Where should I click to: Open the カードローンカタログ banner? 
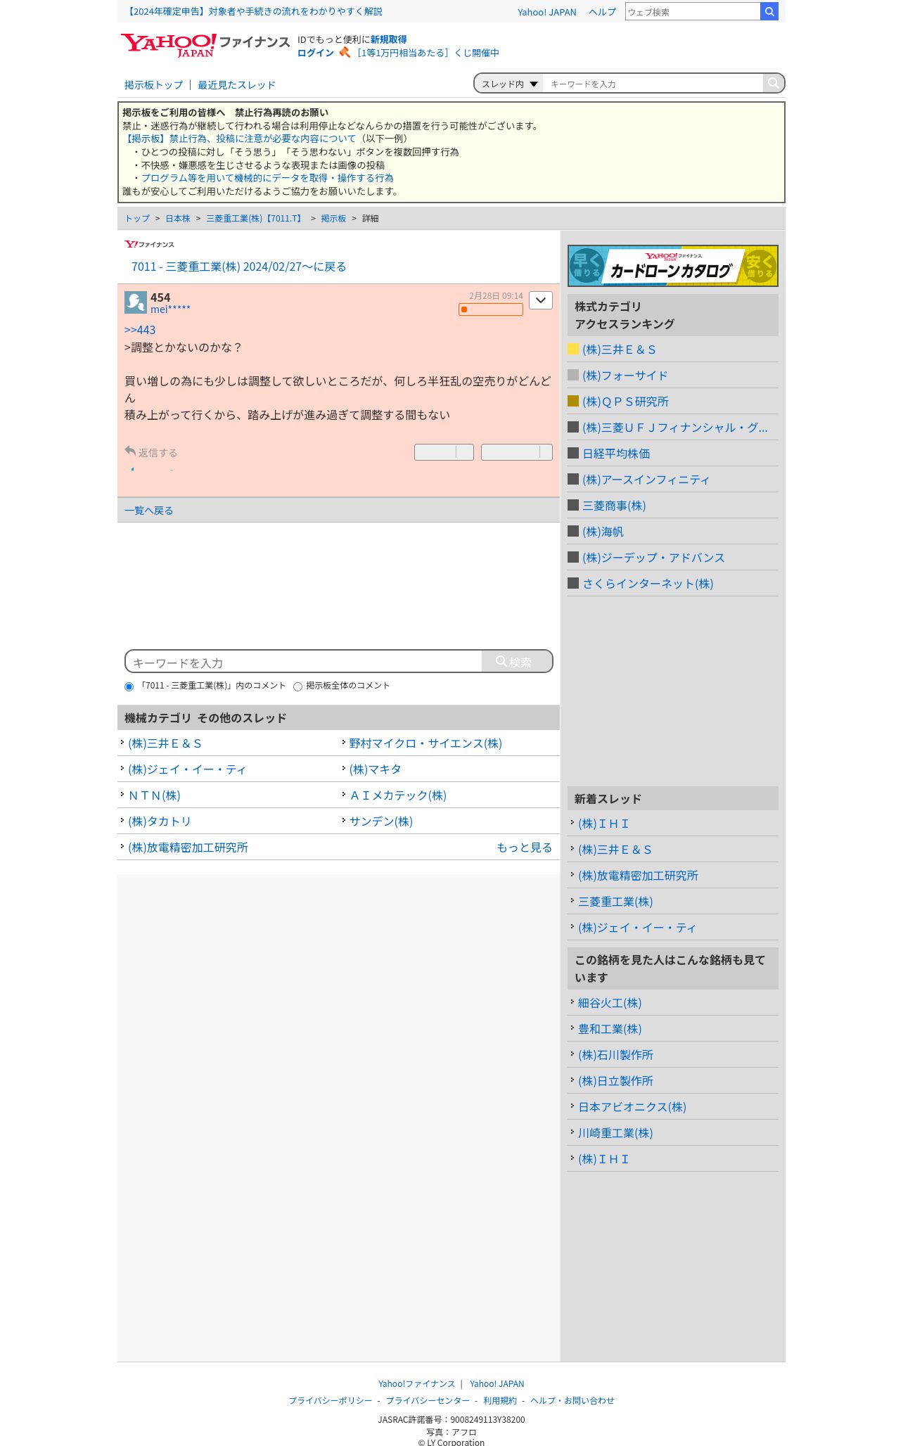pos(672,266)
